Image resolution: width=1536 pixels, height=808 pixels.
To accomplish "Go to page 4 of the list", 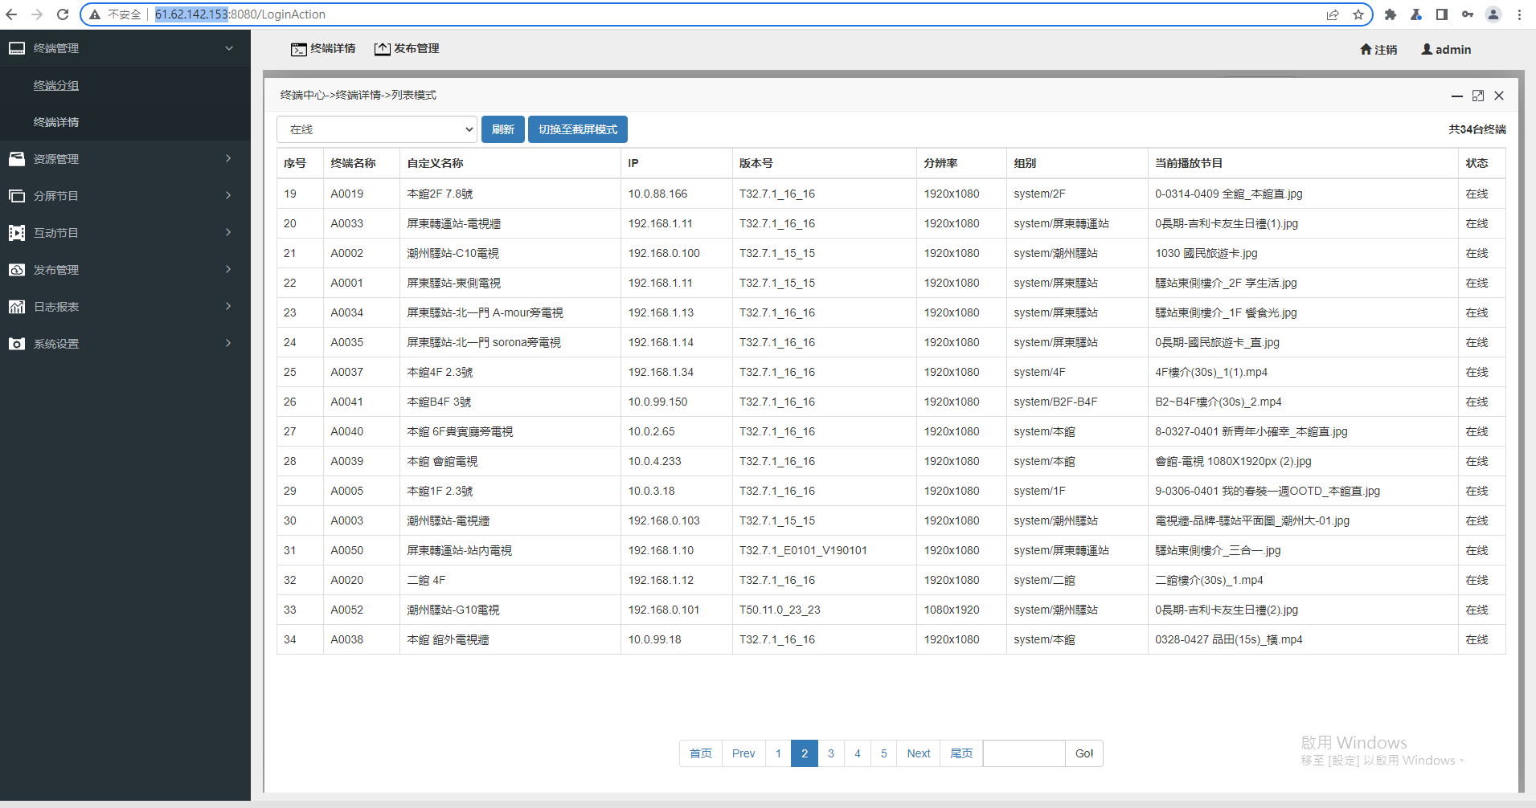I will click(858, 753).
